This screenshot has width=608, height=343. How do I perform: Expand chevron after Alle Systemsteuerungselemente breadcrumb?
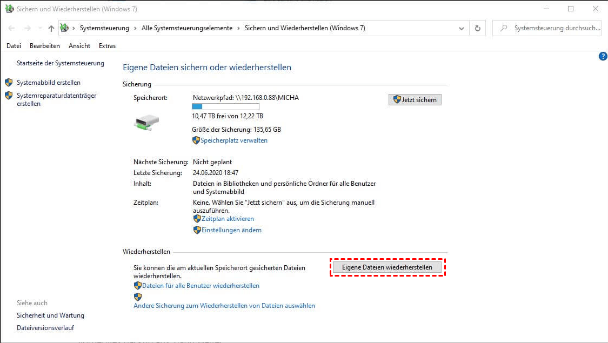[x=238, y=28]
